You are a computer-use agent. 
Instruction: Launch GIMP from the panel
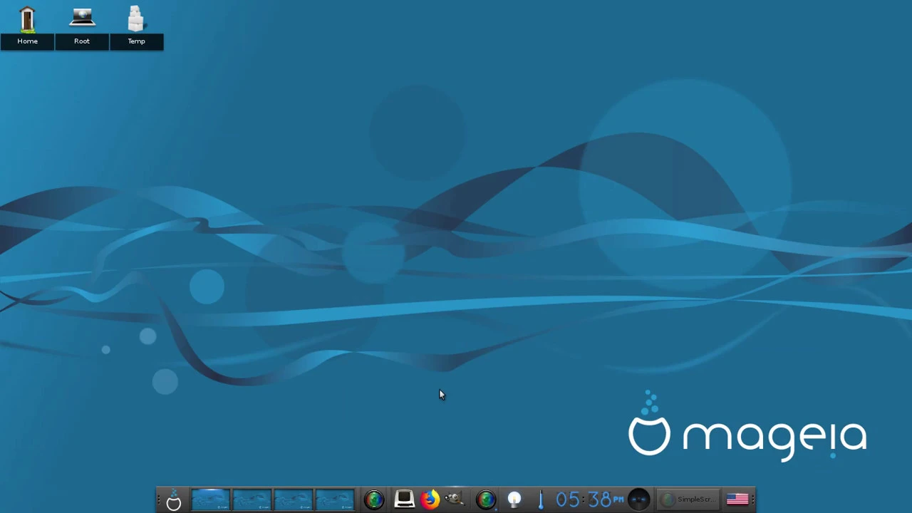tap(455, 499)
